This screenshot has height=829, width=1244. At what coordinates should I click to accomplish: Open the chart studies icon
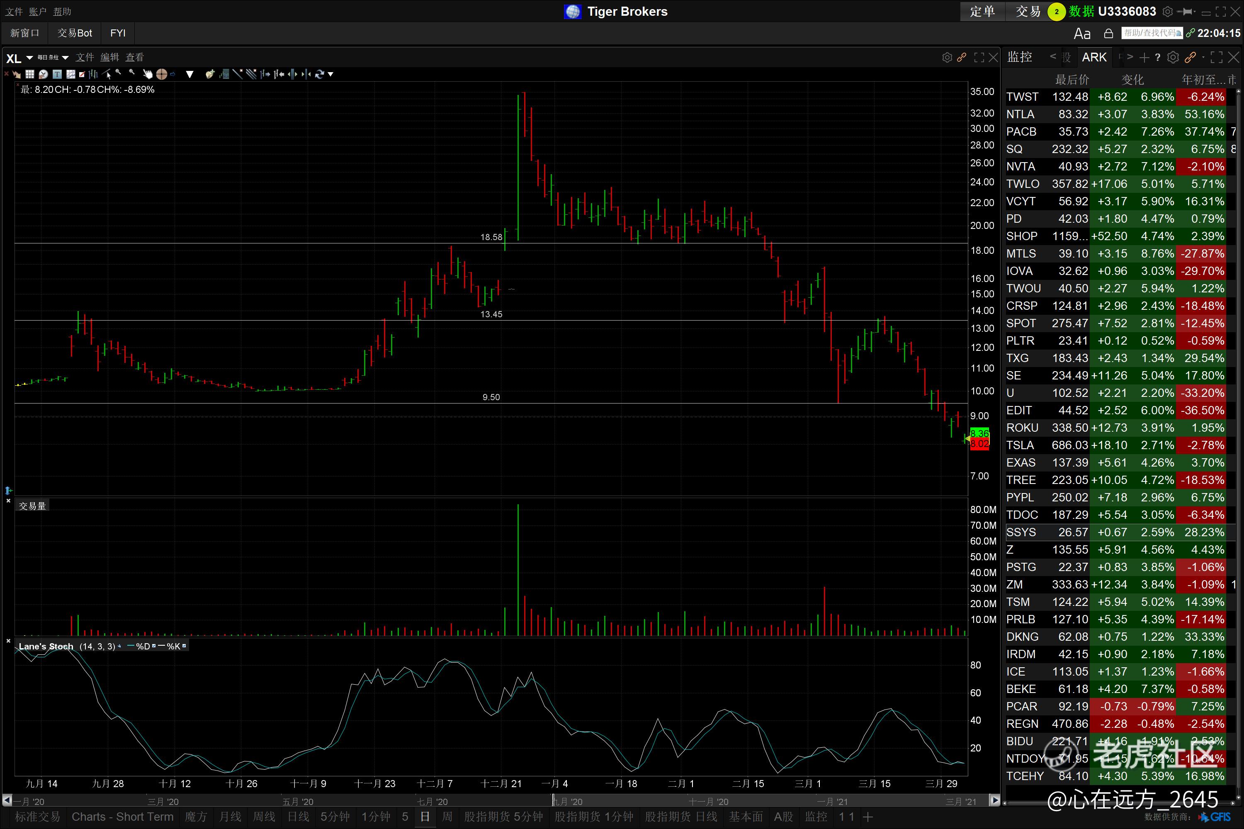coord(71,75)
